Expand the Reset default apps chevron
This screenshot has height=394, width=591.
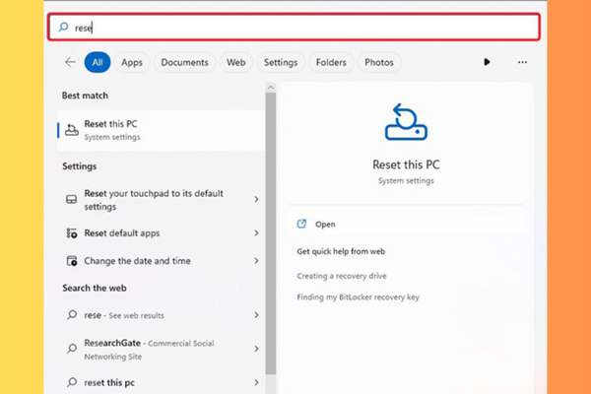[x=256, y=233]
